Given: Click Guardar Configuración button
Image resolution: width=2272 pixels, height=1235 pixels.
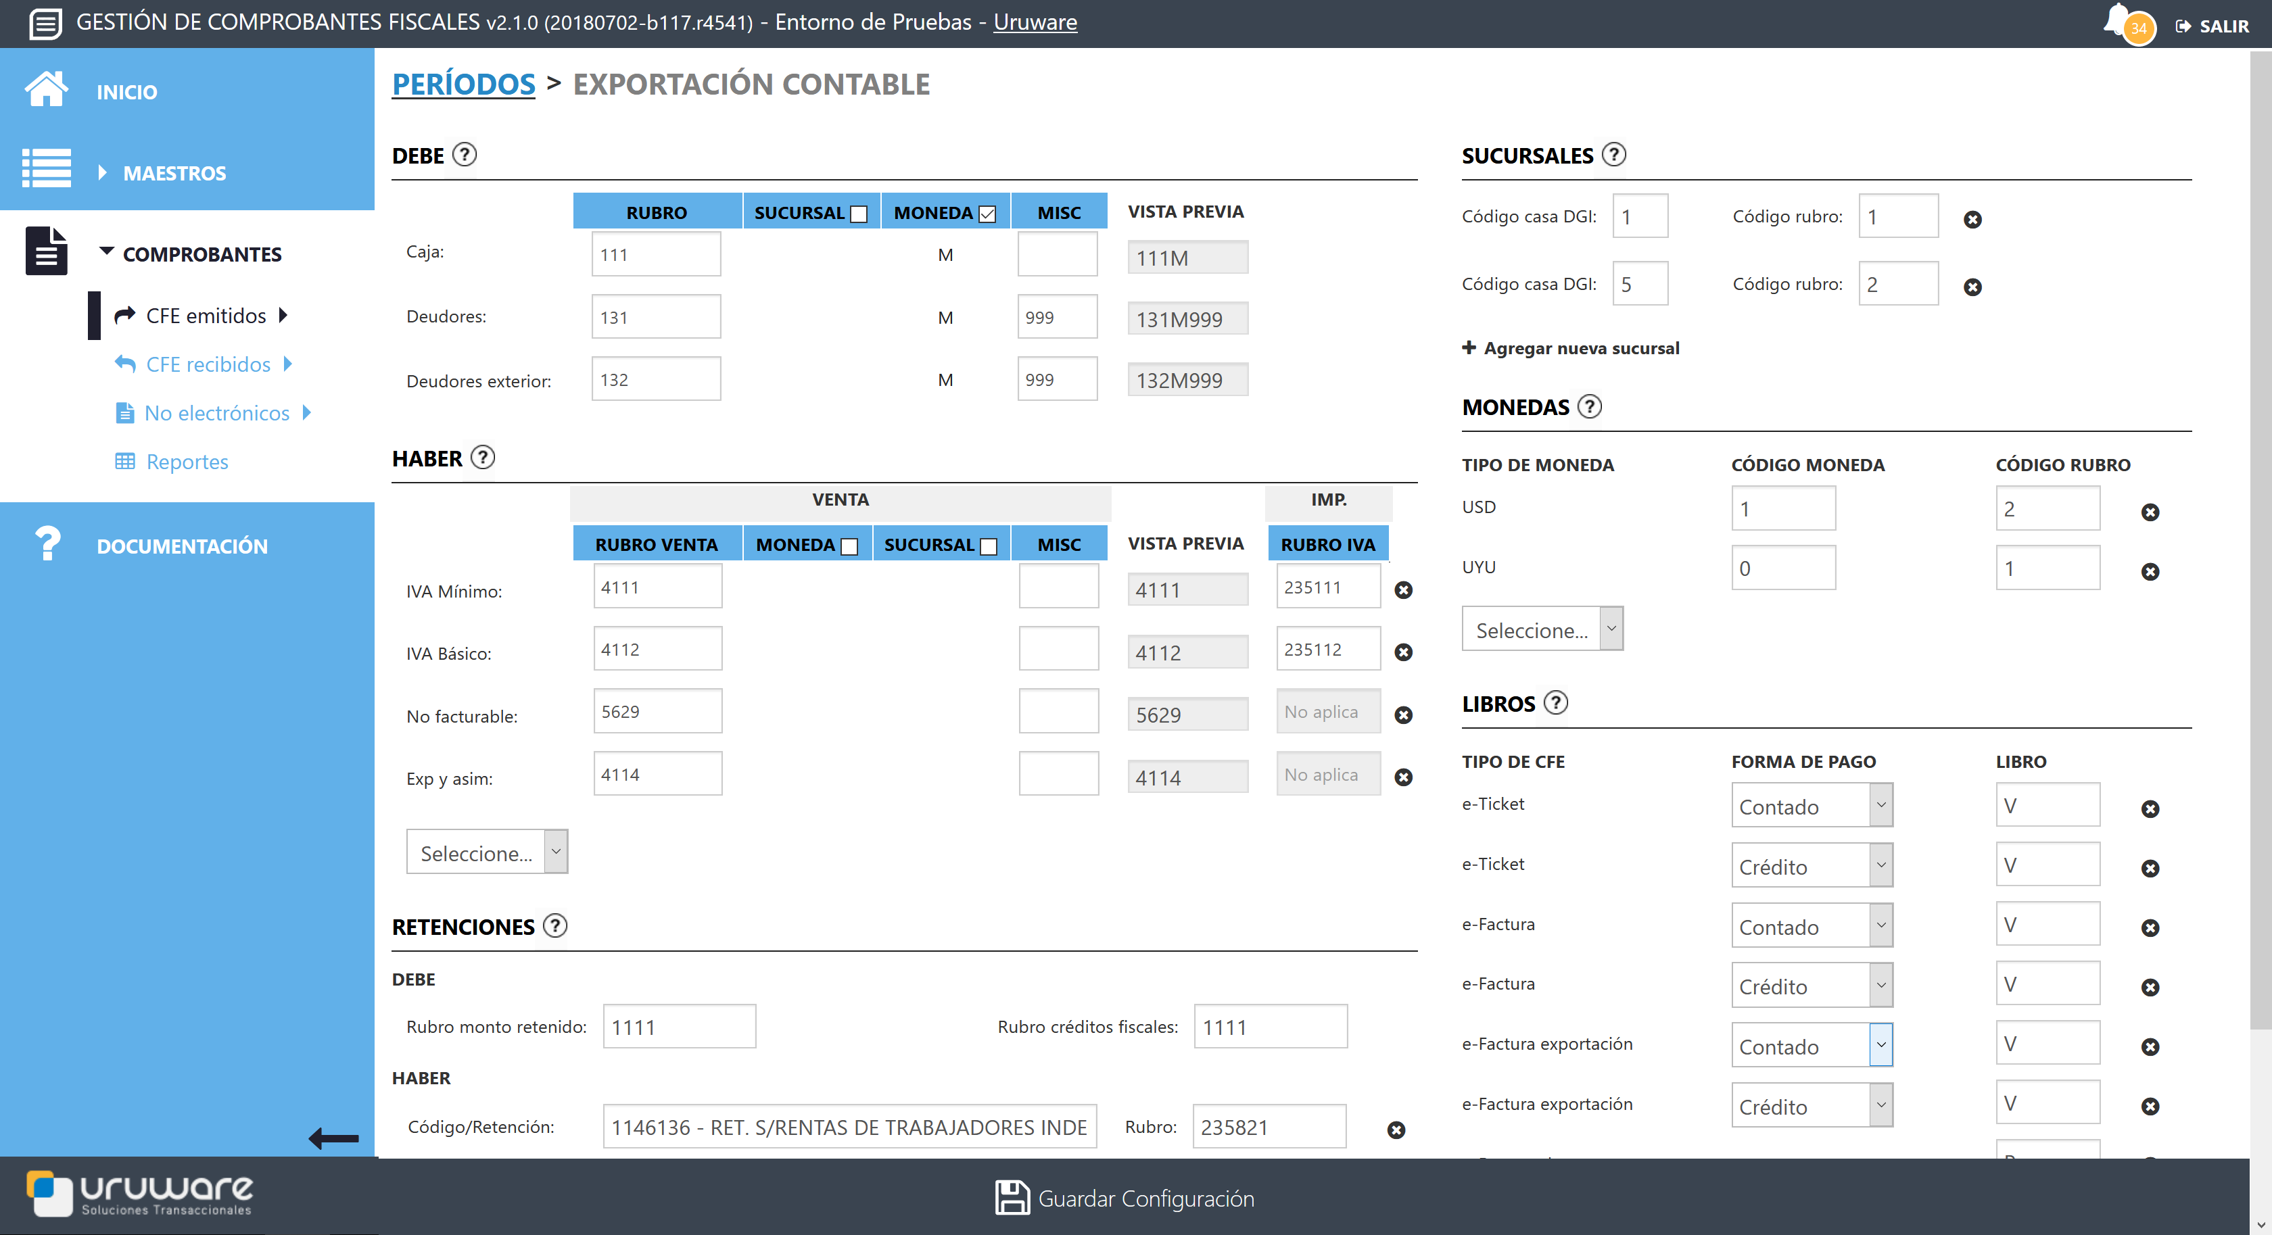Looking at the screenshot, I should click(x=1125, y=1198).
